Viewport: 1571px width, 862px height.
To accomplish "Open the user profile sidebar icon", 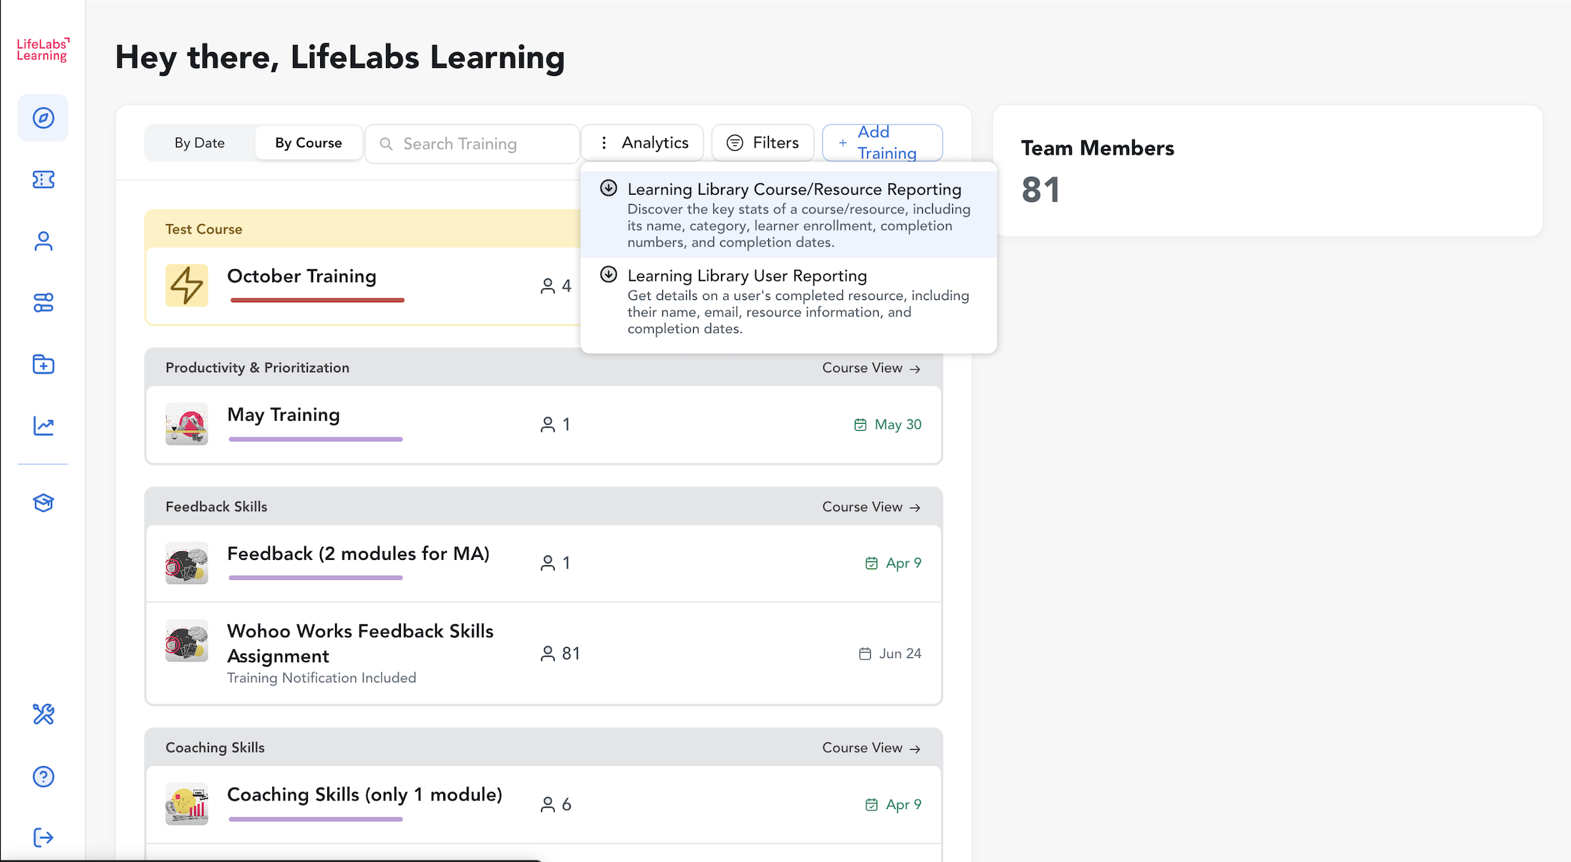I will pyautogui.click(x=43, y=241).
